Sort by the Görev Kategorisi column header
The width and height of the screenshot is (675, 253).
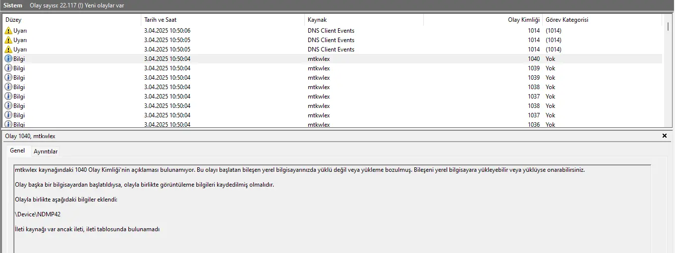(x=602, y=20)
